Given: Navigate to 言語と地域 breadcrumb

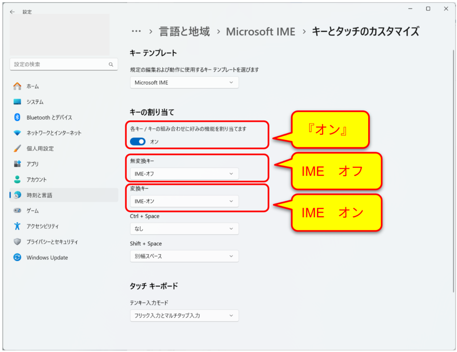Looking at the screenshot, I should [x=184, y=32].
